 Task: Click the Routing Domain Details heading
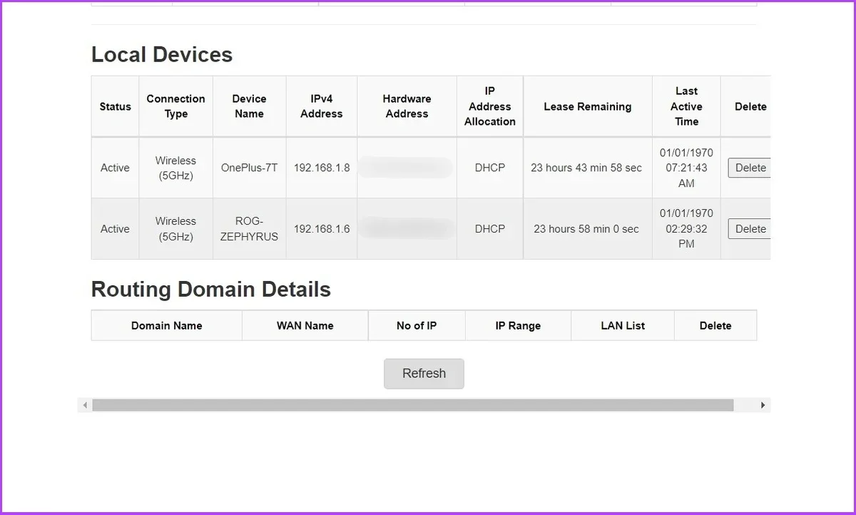pyautogui.click(x=211, y=290)
